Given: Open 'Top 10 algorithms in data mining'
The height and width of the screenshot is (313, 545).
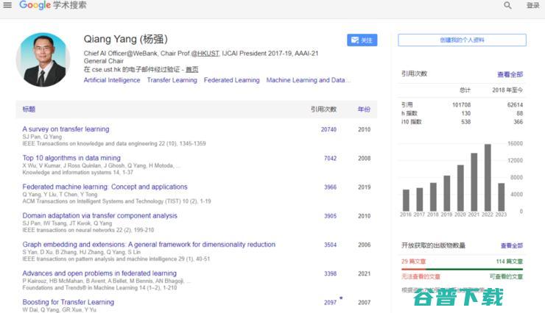Looking at the screenshot, I should click(x=71, y=158).
